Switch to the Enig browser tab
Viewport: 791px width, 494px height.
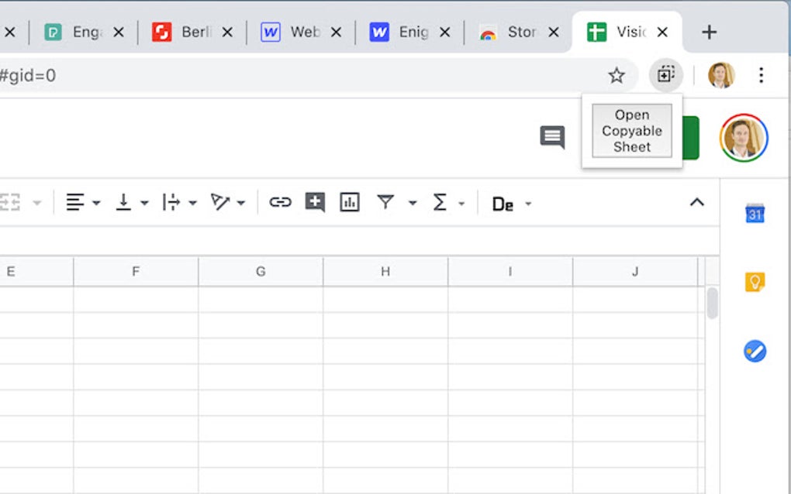coord(409,32)
